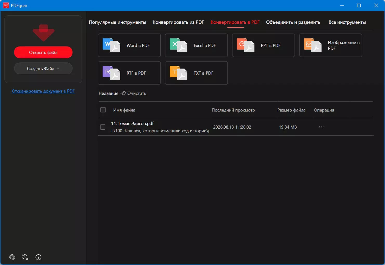Click the red Открыть файл button
Screen dimensions: 385x265
click(x=43, y=52)
